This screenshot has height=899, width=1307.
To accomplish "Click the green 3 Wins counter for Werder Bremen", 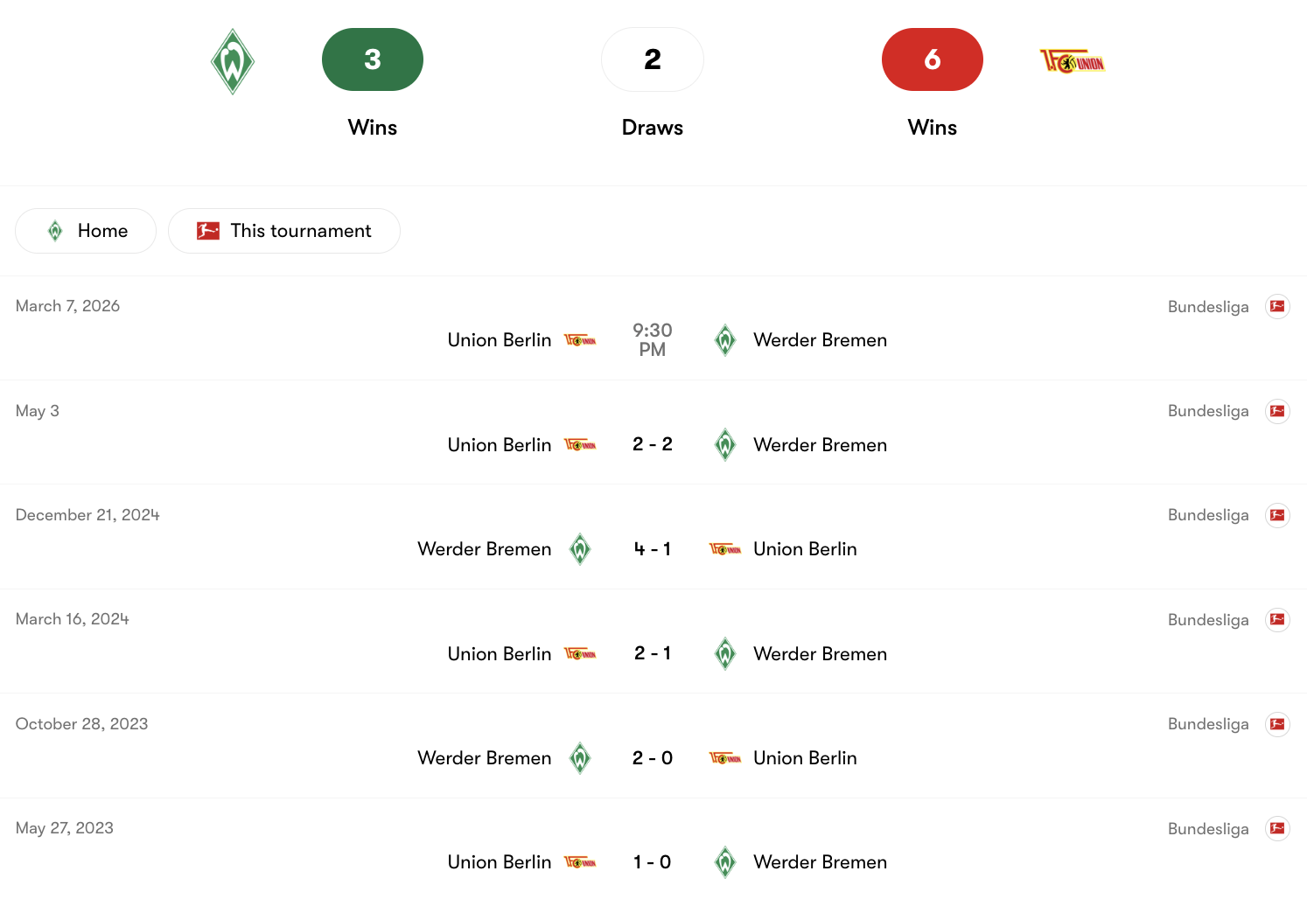I will point(372,59).
